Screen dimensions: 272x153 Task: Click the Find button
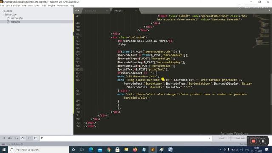coord(221,138)
